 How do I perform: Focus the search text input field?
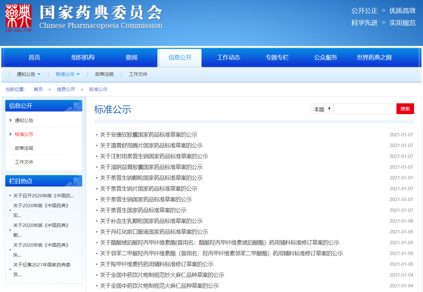click(365, 109)
